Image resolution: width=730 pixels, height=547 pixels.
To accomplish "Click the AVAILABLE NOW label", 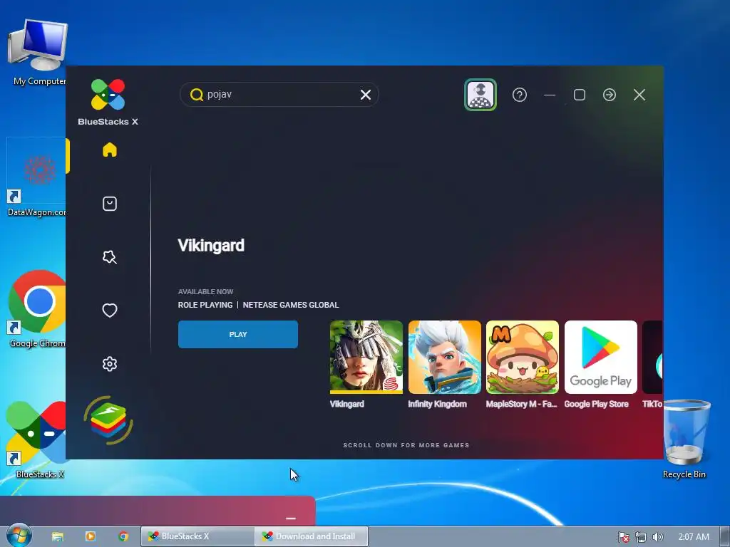I will click(x=206, y=291).
